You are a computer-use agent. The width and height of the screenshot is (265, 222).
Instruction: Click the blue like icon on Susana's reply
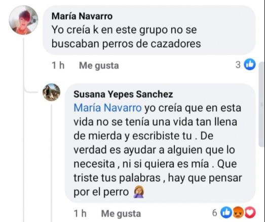click(226, 212)
